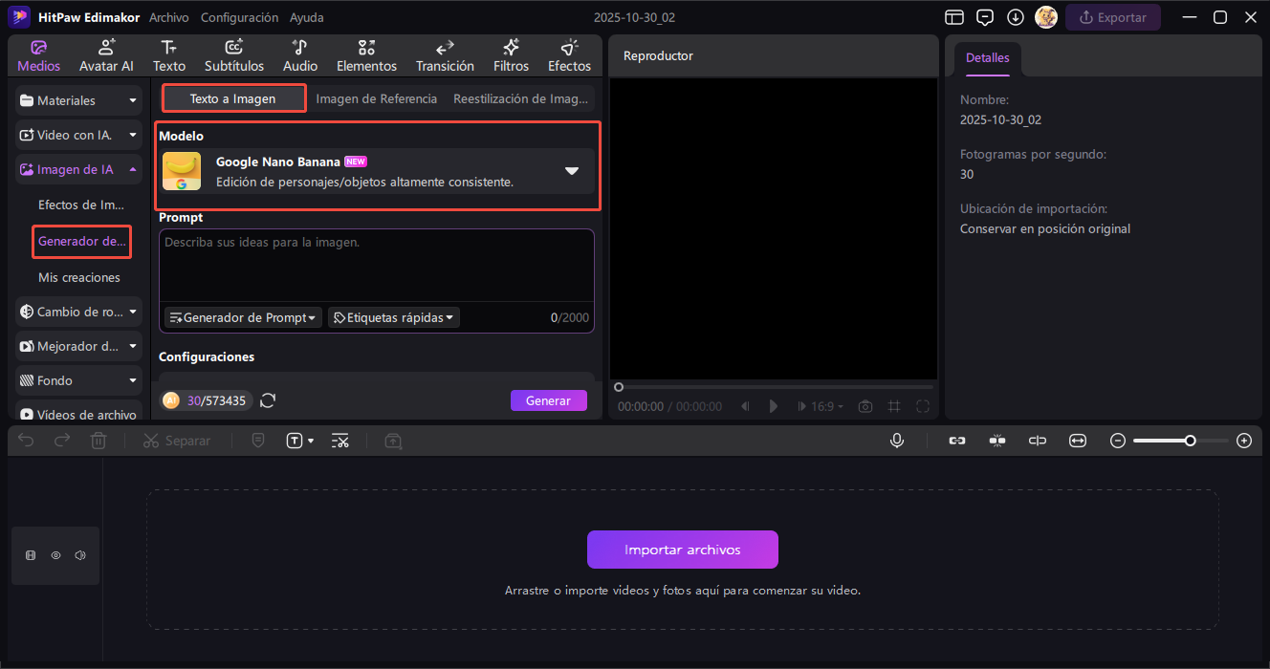
Task: Refresh the AI credits counter
Action: (x=268, y=400)
